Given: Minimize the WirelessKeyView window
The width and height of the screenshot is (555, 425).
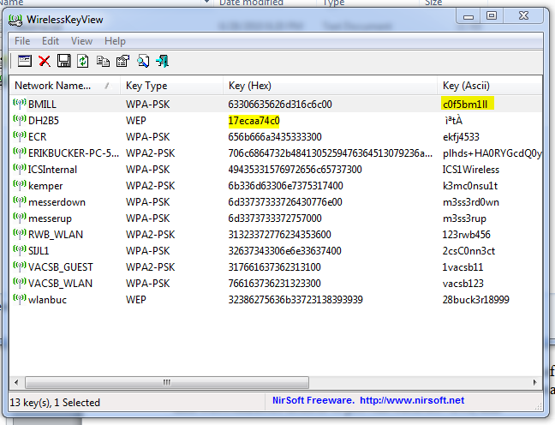Looking at the screenshot, I should [468, 16].
